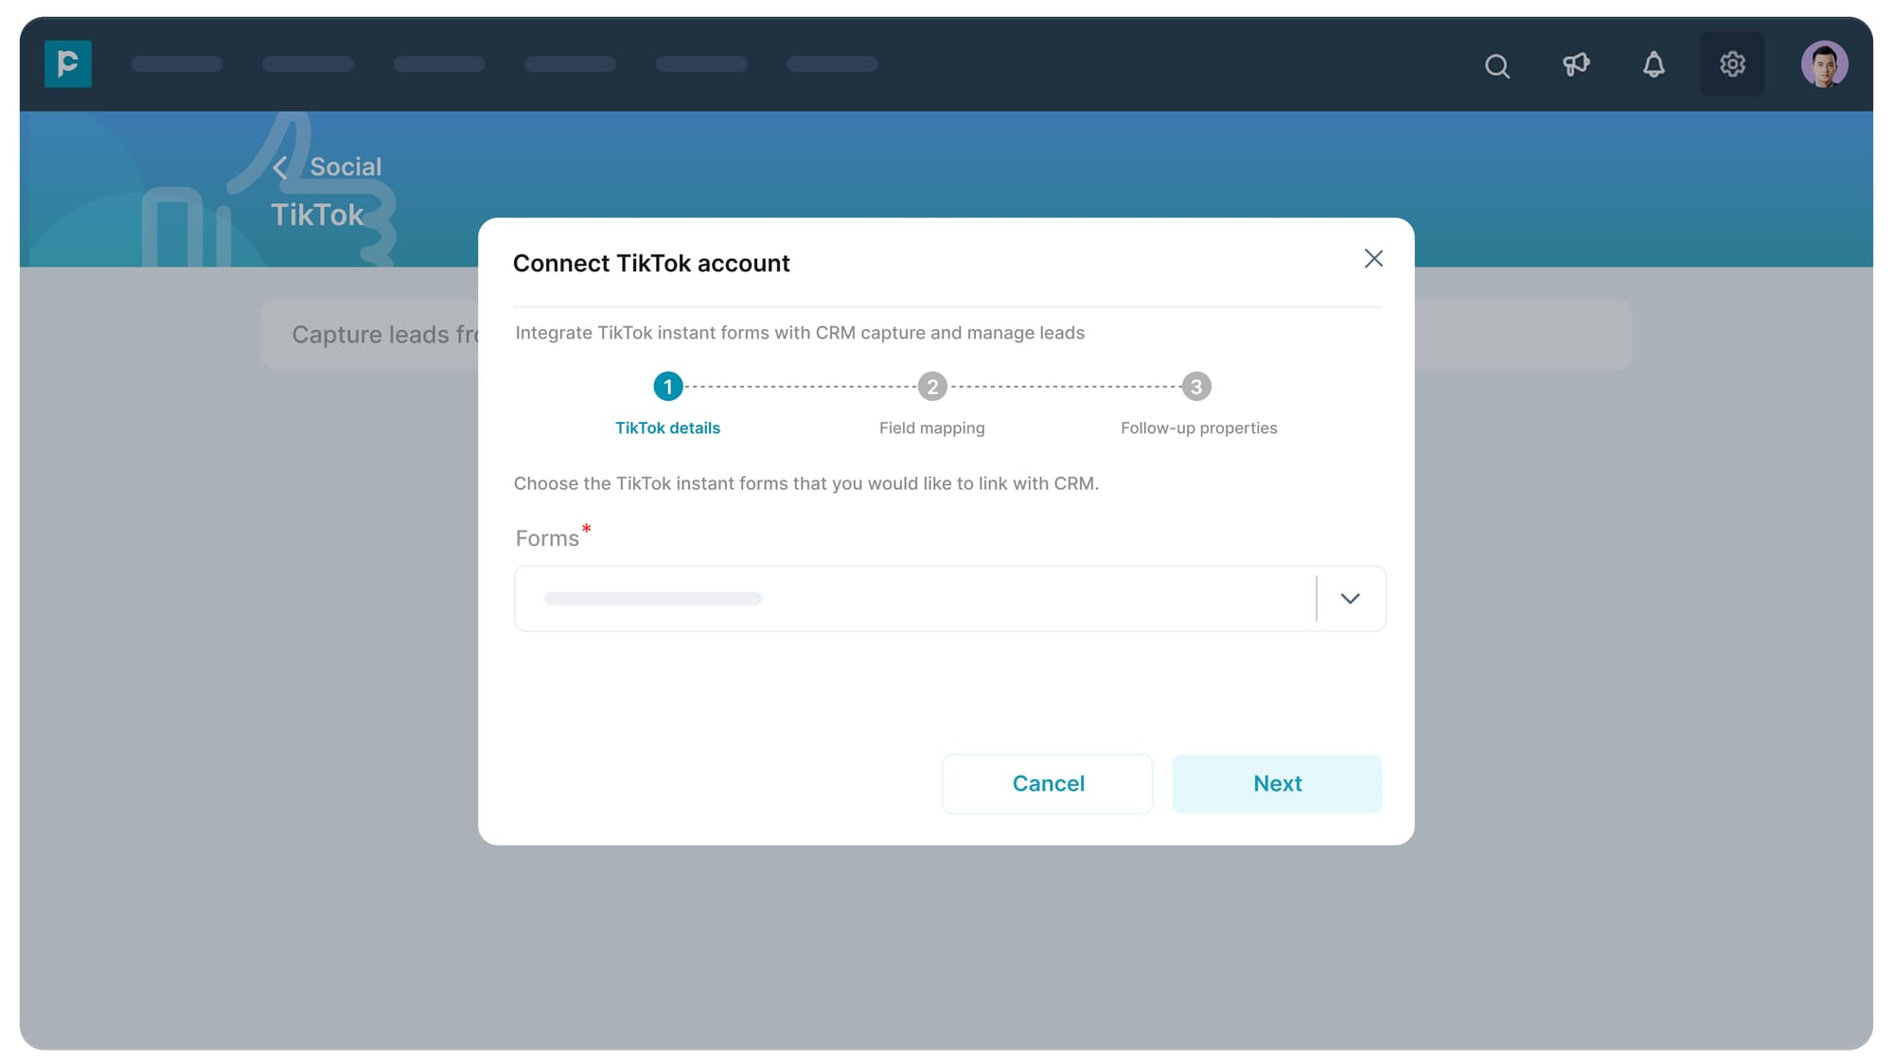Go to step 2 circle
The width and height of the screenshot is (1893, 1064).
pyautogui.click(x=932, y=387)
